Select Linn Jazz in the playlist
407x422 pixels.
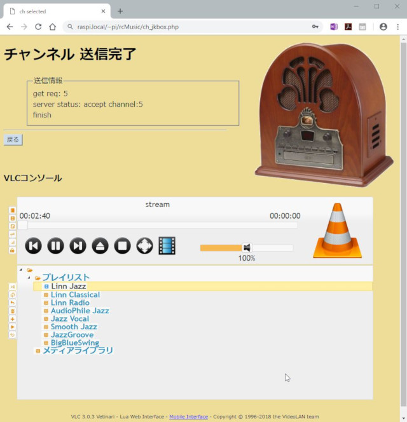[69, 286]
